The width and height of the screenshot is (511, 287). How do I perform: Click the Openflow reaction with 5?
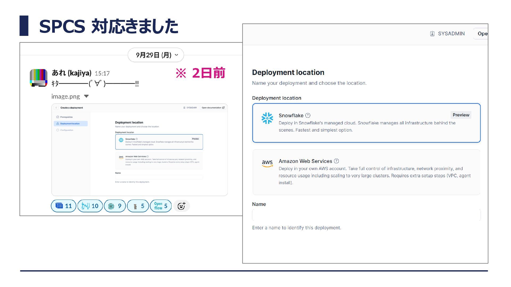click(161, 206)
